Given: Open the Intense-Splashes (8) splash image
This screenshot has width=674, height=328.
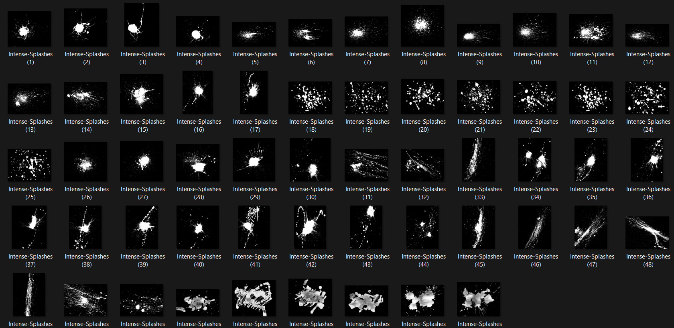Looking at the screenshot, I should point(422,26).
